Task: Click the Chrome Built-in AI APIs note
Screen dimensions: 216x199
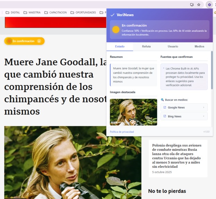Action: click(x=184, y=77)
